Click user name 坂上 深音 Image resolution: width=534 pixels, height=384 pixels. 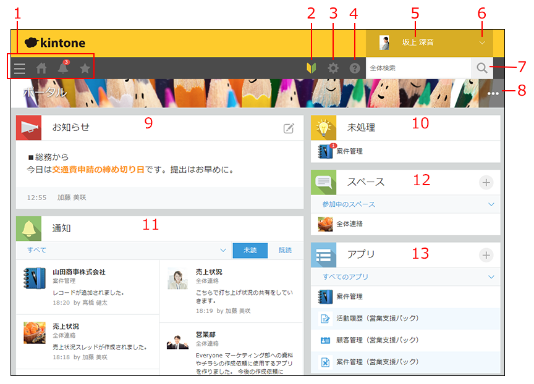[418, 43]
